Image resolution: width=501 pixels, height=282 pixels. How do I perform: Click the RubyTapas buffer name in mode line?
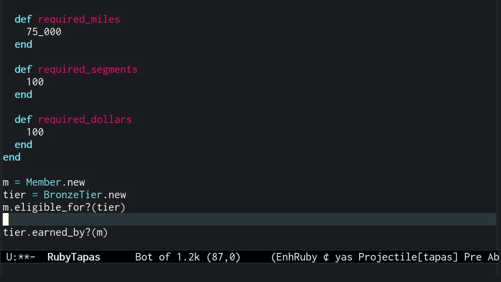pos(74,257)
